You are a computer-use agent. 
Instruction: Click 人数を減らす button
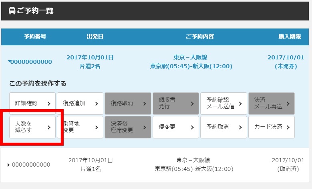[32, 127]
